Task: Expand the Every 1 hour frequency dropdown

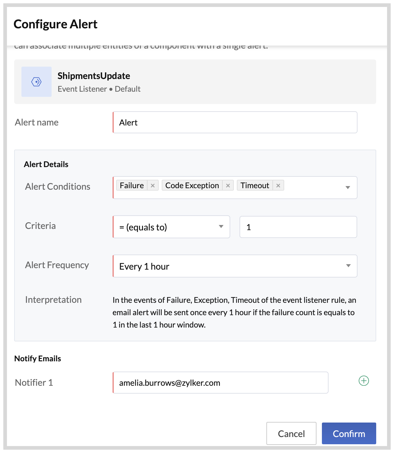Action: [x=348, y=266]
